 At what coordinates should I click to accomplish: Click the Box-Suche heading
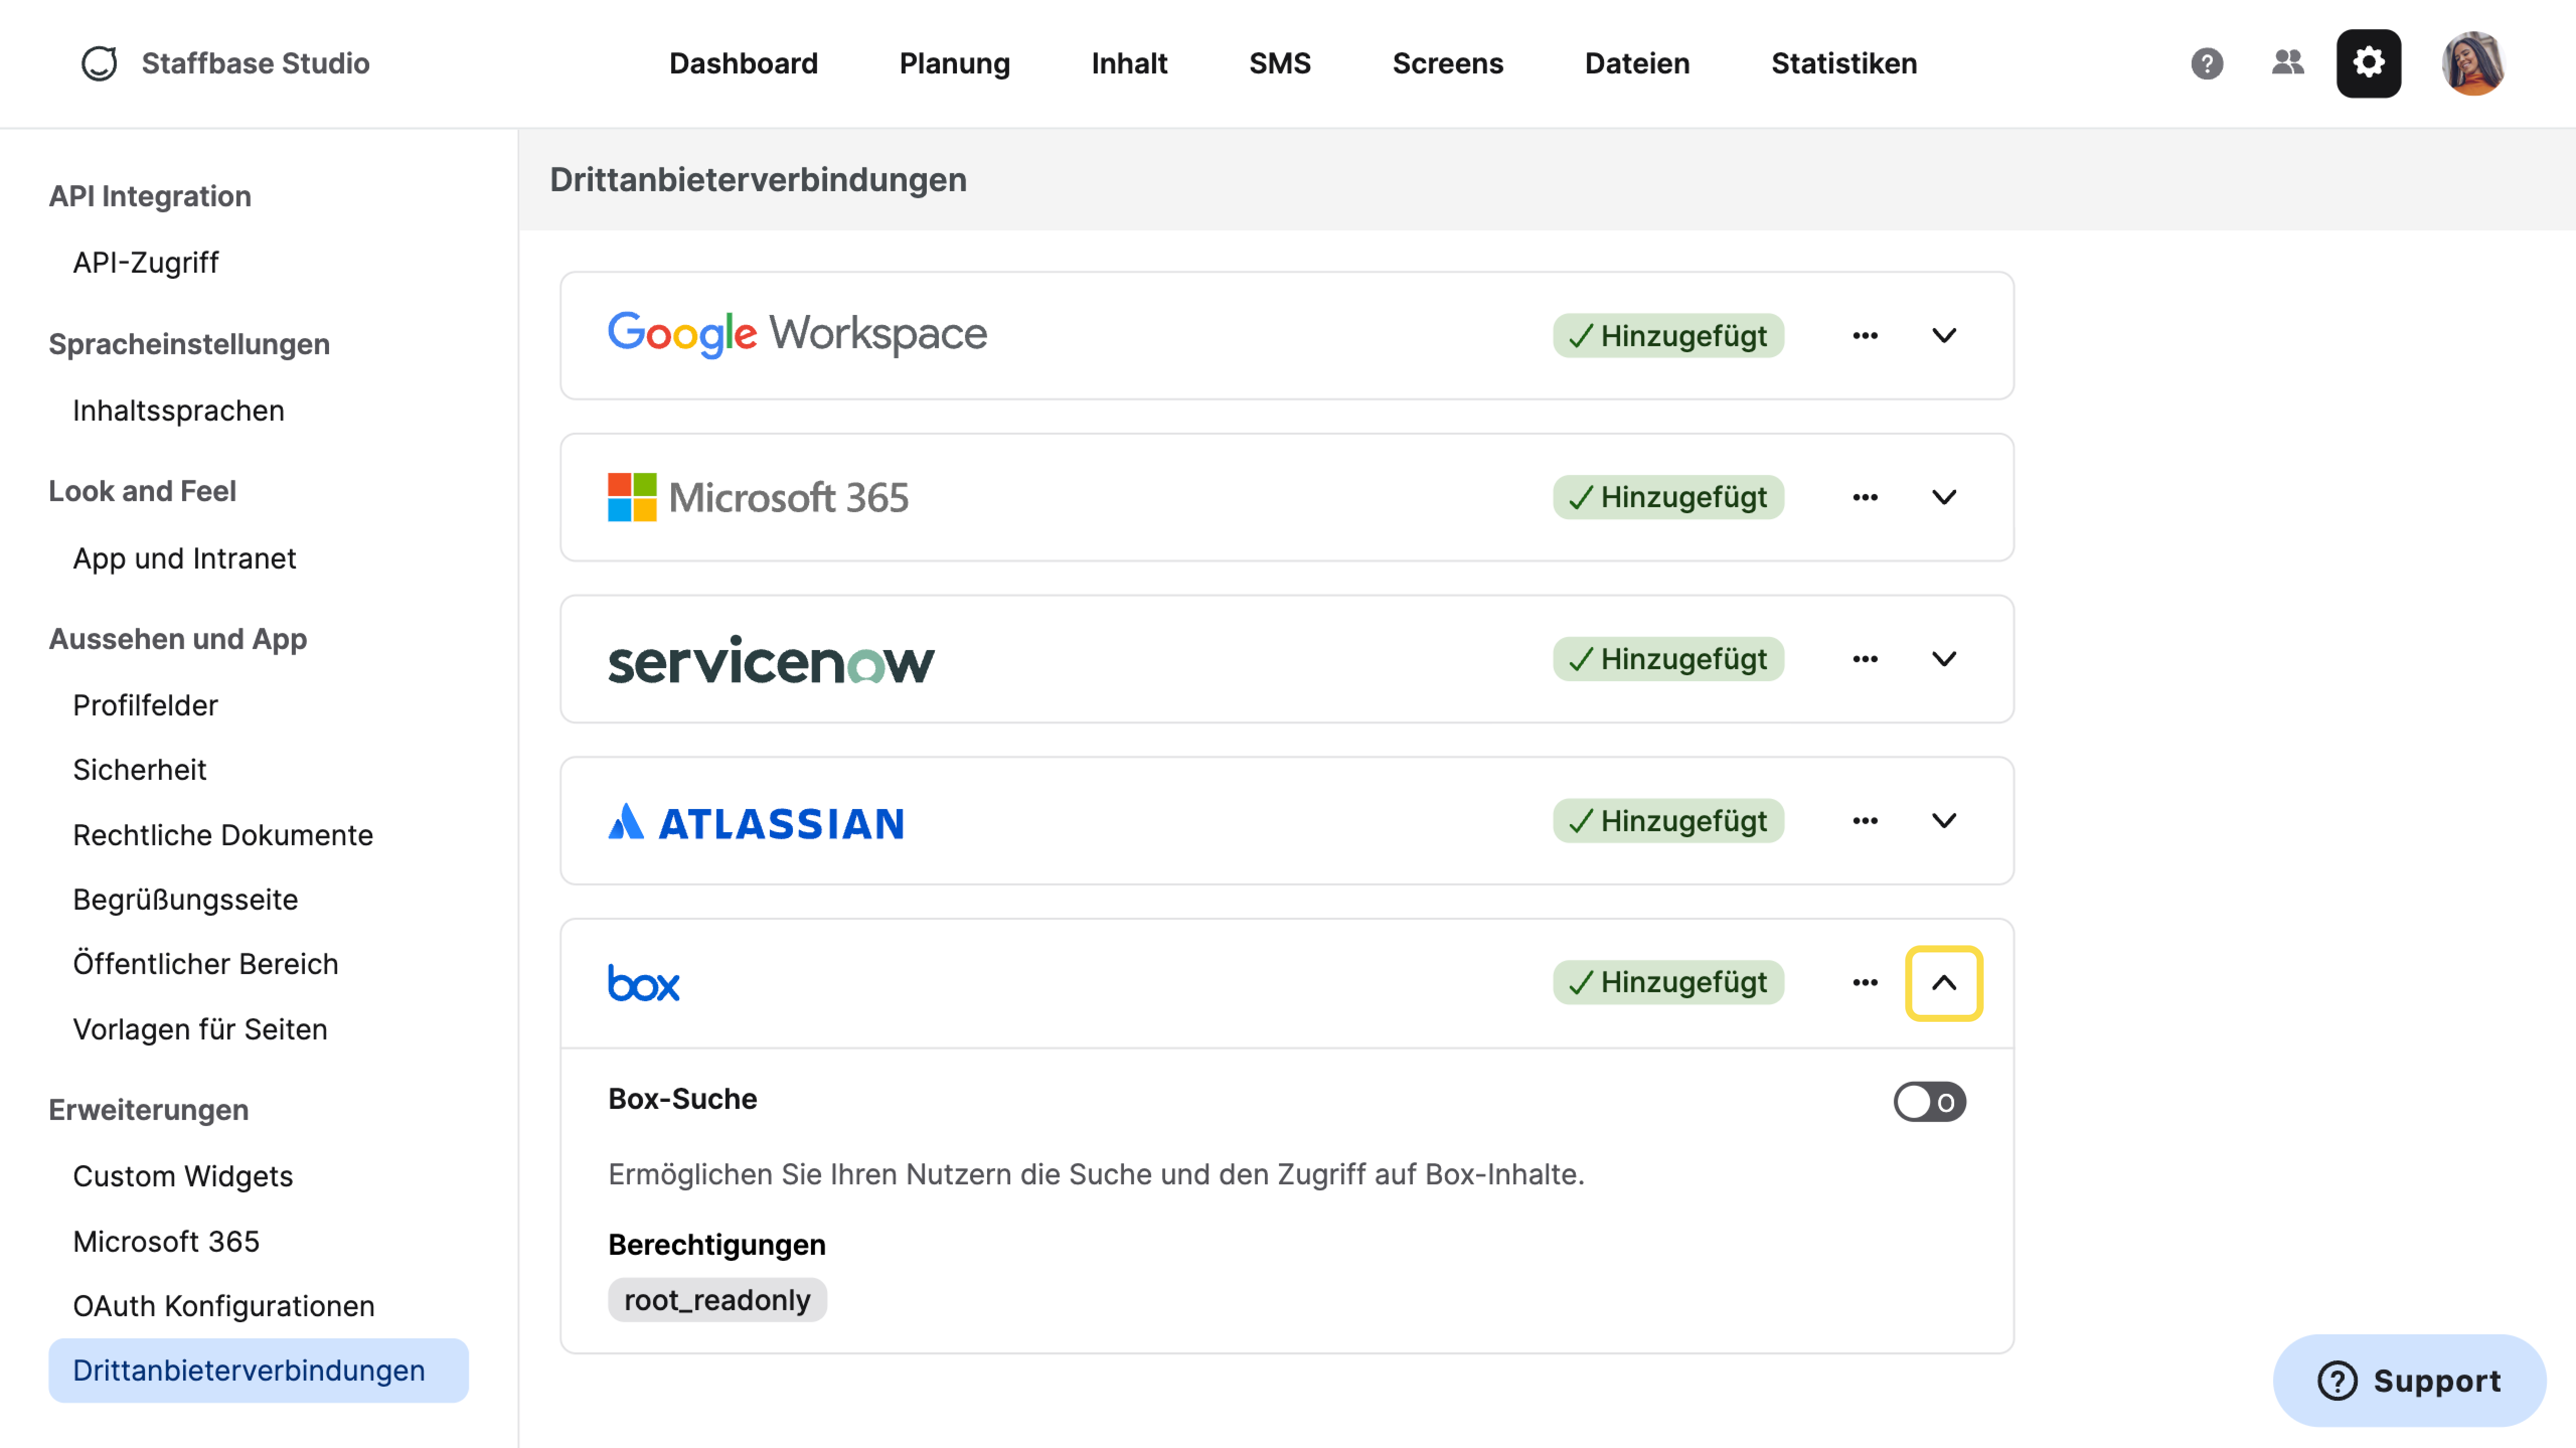(x=682, y=1099)
